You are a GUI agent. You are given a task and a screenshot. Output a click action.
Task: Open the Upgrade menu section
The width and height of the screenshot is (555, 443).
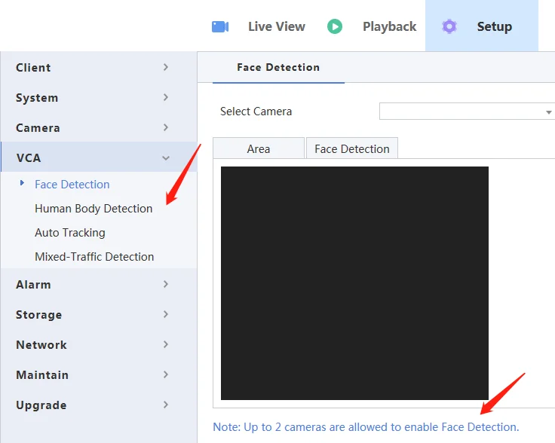[41, 405]
